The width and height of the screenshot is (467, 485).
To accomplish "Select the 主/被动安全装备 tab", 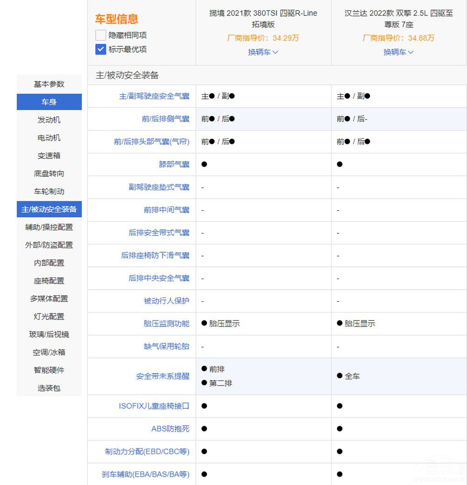I will click(x=49, y=209).
